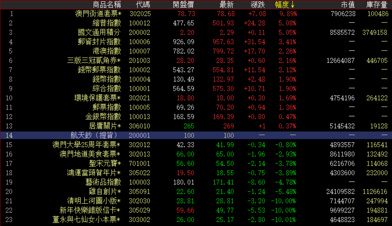The height and width of the screenshot is (226, 392).
Task: Select the 澳門大學25周年套票* row
Action: point(196,145)
